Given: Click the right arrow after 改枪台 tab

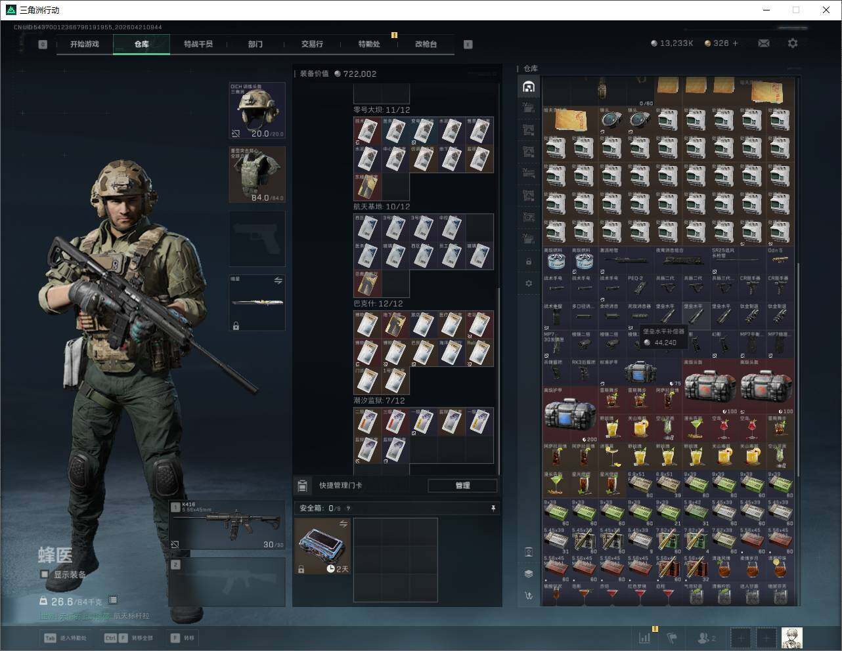Looking at the screenshot, I should (x=468, y=45).
